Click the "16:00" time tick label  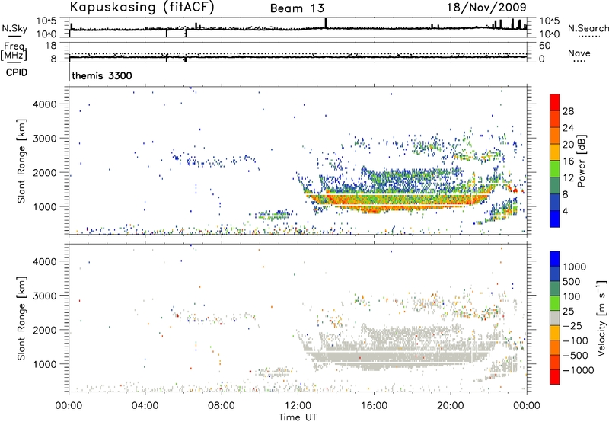[x=374, y=406]
